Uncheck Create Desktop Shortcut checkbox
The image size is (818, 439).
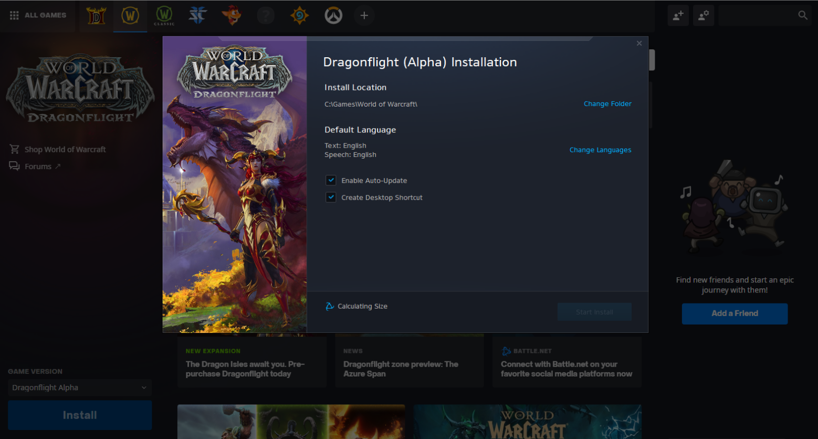tap(331, 197)
